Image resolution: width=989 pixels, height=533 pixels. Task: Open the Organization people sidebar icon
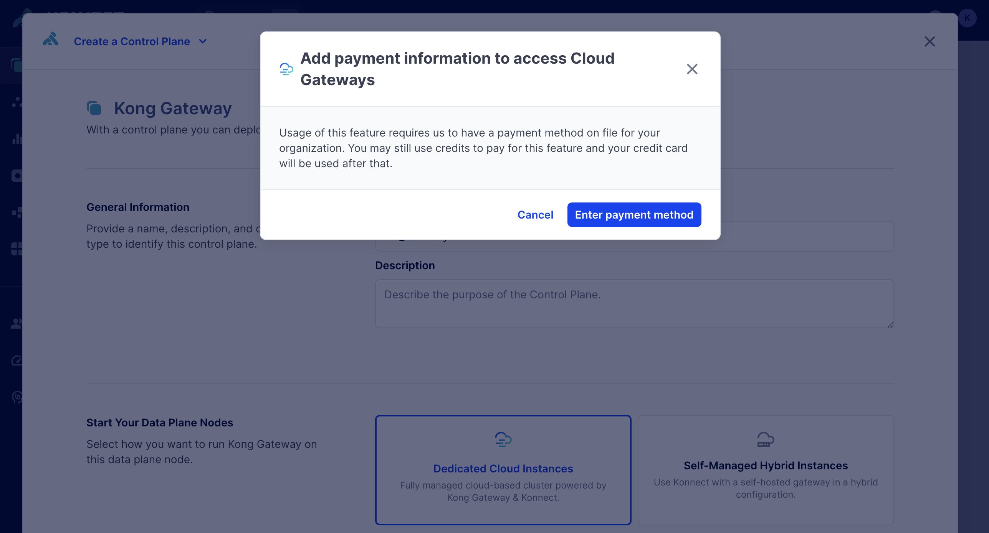pyautogui.click(x=16, y=323)
